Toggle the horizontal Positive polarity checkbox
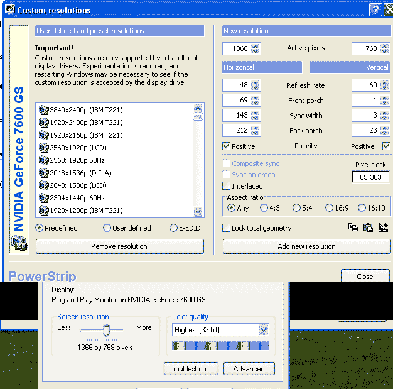This screenshot has height=389, width=393. 227,146
